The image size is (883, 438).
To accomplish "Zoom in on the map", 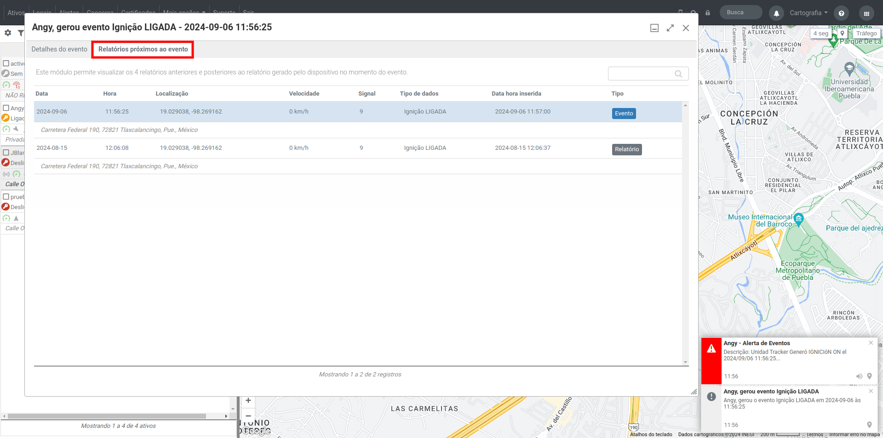I will tap(248, 401).
